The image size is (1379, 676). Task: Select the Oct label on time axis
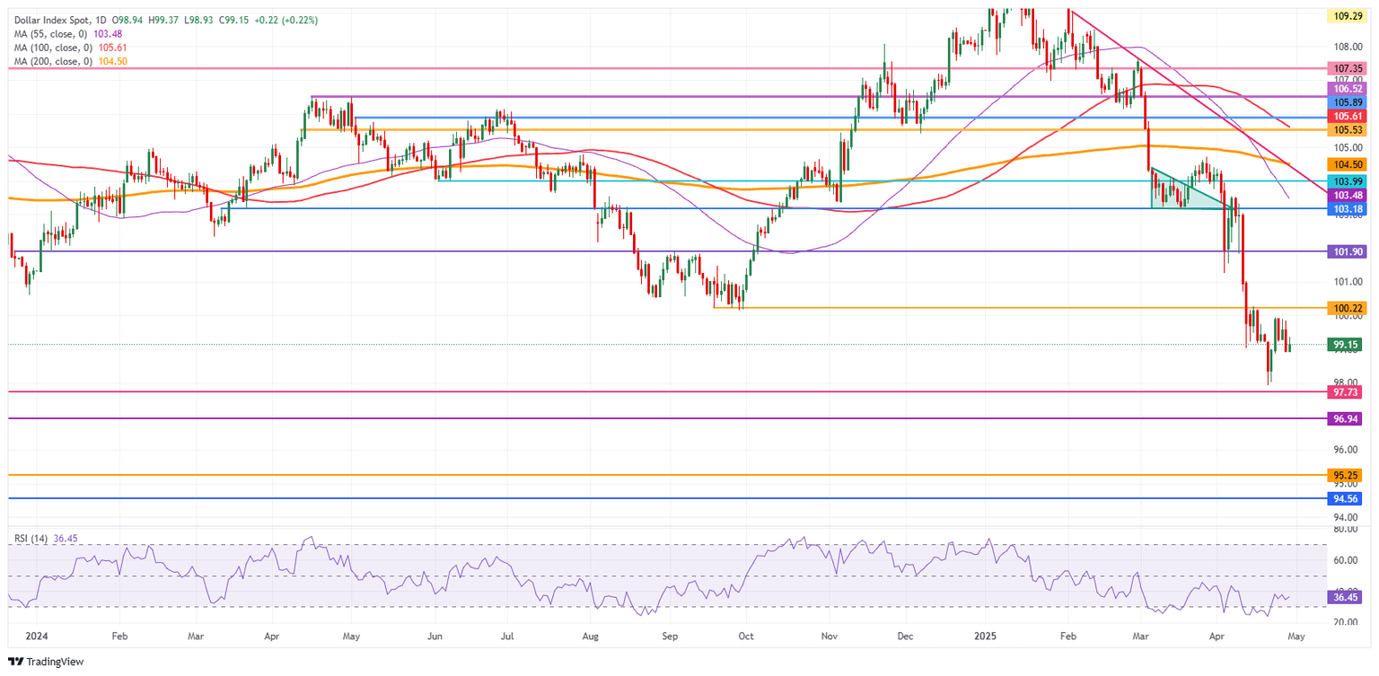(x=746, y=636)
